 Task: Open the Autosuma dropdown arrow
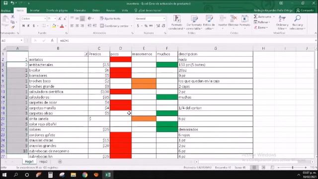274,16
